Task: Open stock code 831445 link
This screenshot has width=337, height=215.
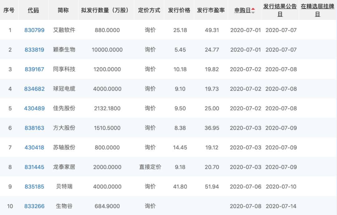Action: [x=34, y=167]
